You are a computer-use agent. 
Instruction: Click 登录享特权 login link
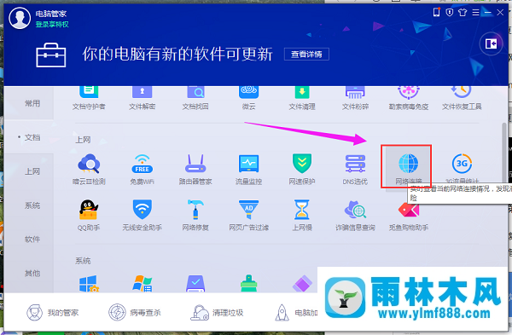click(52, 24)
